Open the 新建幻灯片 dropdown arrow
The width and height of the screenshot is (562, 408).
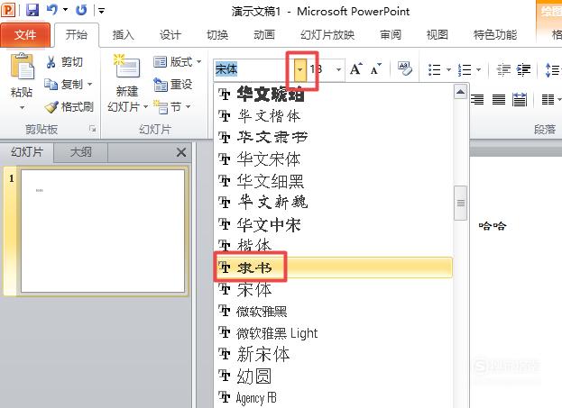tap(145, 106)
